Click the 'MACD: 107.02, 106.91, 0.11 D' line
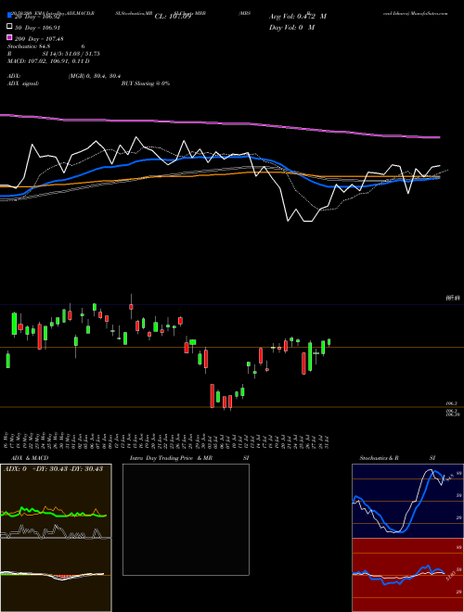This screenshot has width=464, height=612. [48, 61]
